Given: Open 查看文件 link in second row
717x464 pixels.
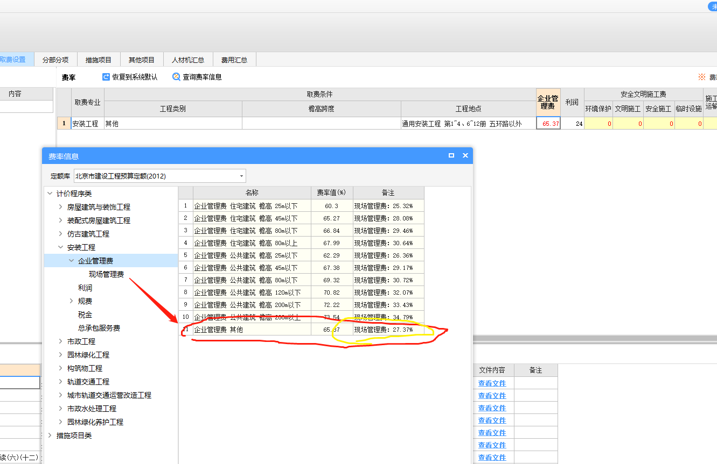Looking at the screenshot, I should point(492,396).
